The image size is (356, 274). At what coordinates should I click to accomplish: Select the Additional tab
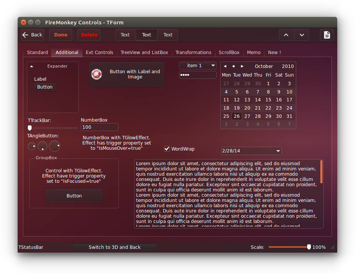pyautogui.click(x=67, y=52)
